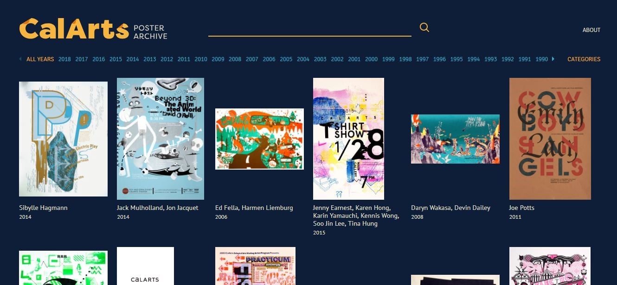Screen dimensions: 617x285
Task: Select 2000 from the year list
Action: (371, 59)
